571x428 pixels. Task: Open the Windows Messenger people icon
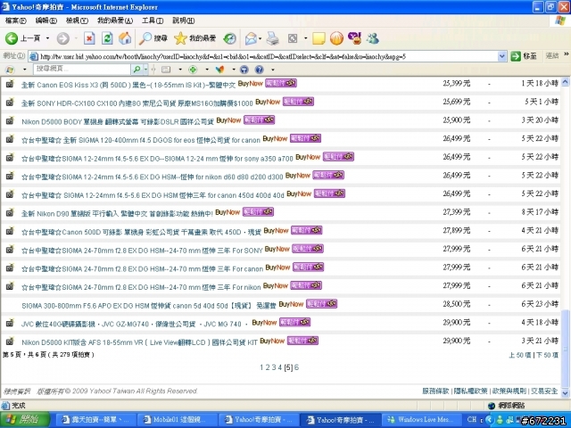[x=373, y=38]
